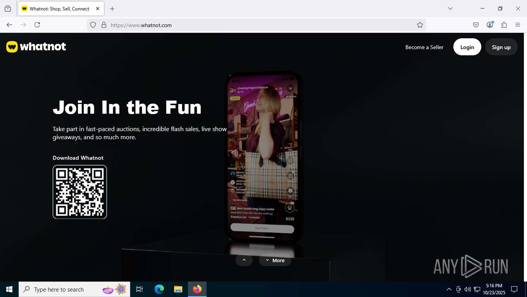Show hidden system tray icons chevron
The width and height of the screenshot is (527, 297).
click(x=449, y=289)
